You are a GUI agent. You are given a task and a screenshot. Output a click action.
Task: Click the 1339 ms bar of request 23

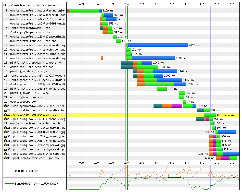pos(175,106)
